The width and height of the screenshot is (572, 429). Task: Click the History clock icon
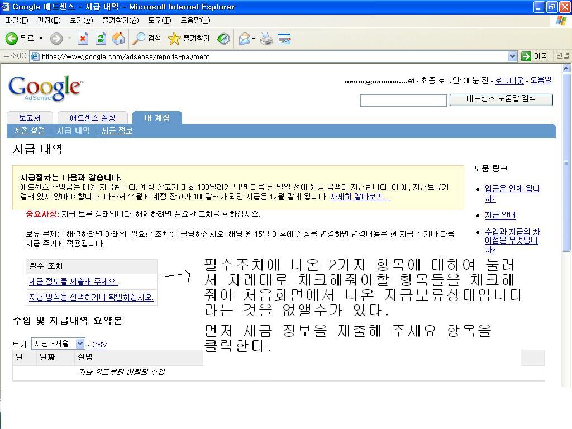pos(223,39)
